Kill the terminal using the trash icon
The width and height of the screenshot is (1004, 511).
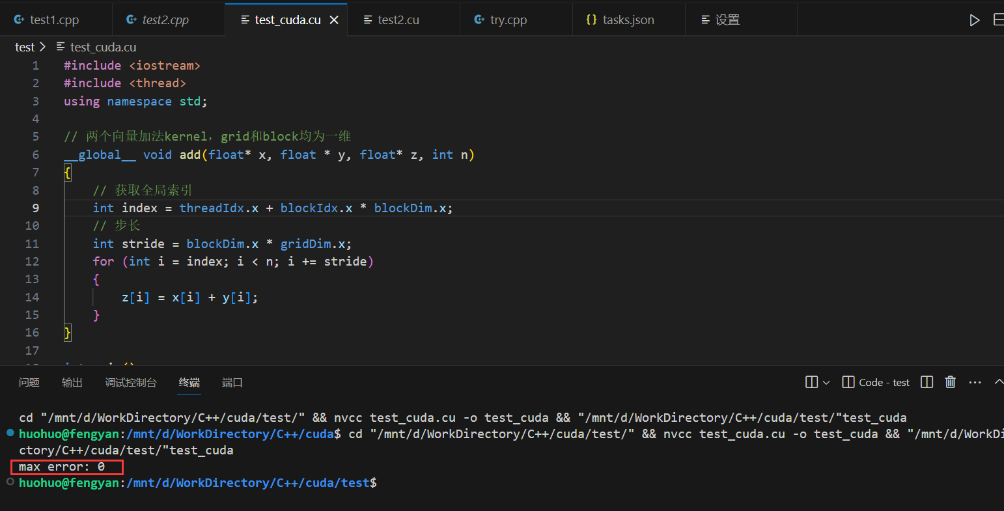[951, 382]
